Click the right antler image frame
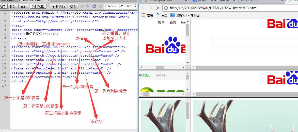The width and height of the screenshot is (298, 132). pos(246,116)
